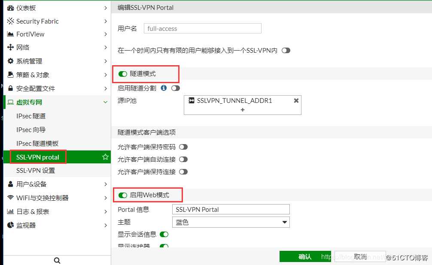Viewport: 432px width, 265px height.
Task: Click the Security Fabric icon
Action: click(10, 21)
